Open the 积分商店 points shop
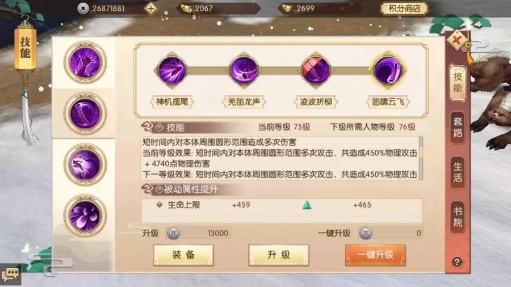Viewport: 511px width, 287px height. pyautogui.click(x=404, y=9)
